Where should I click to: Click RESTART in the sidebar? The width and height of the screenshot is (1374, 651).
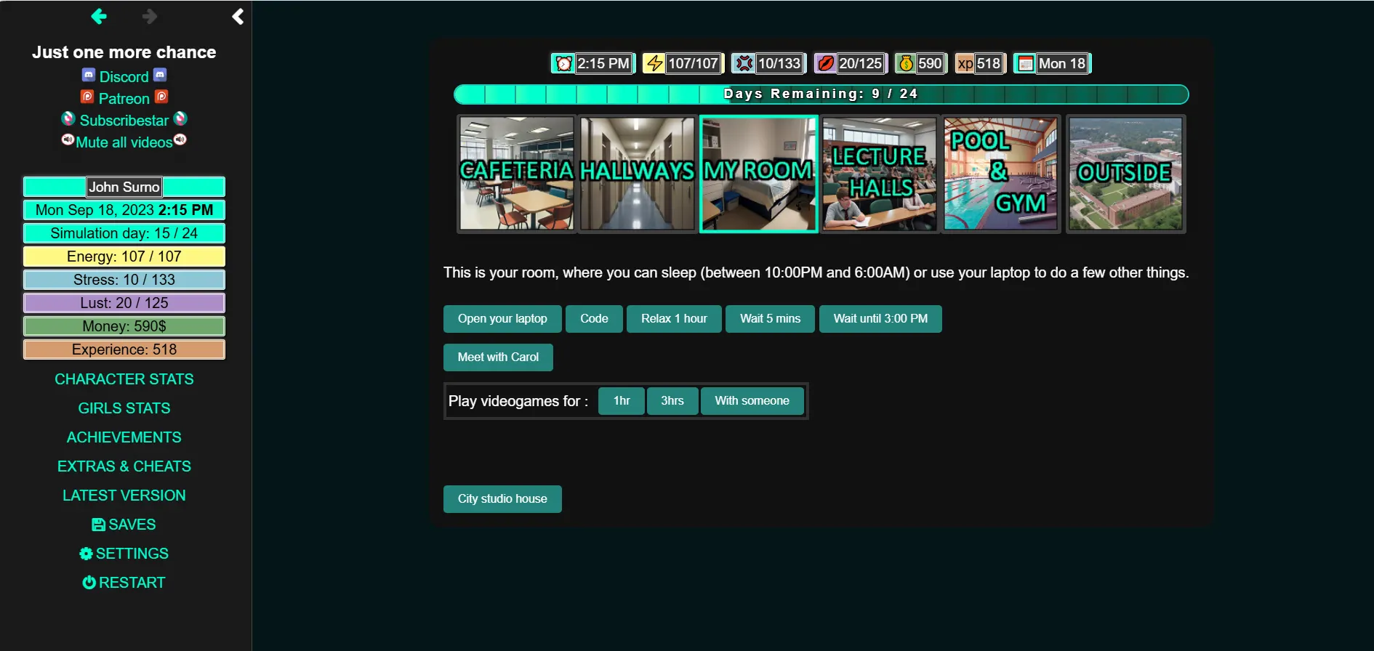coord(124,583)
